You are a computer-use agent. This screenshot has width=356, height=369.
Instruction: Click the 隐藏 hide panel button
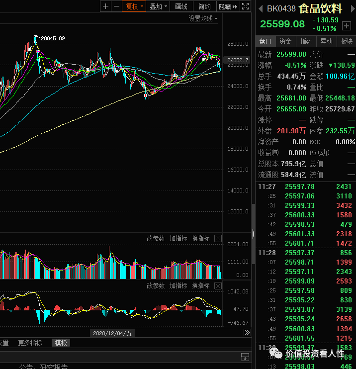(x=228, y=6)
